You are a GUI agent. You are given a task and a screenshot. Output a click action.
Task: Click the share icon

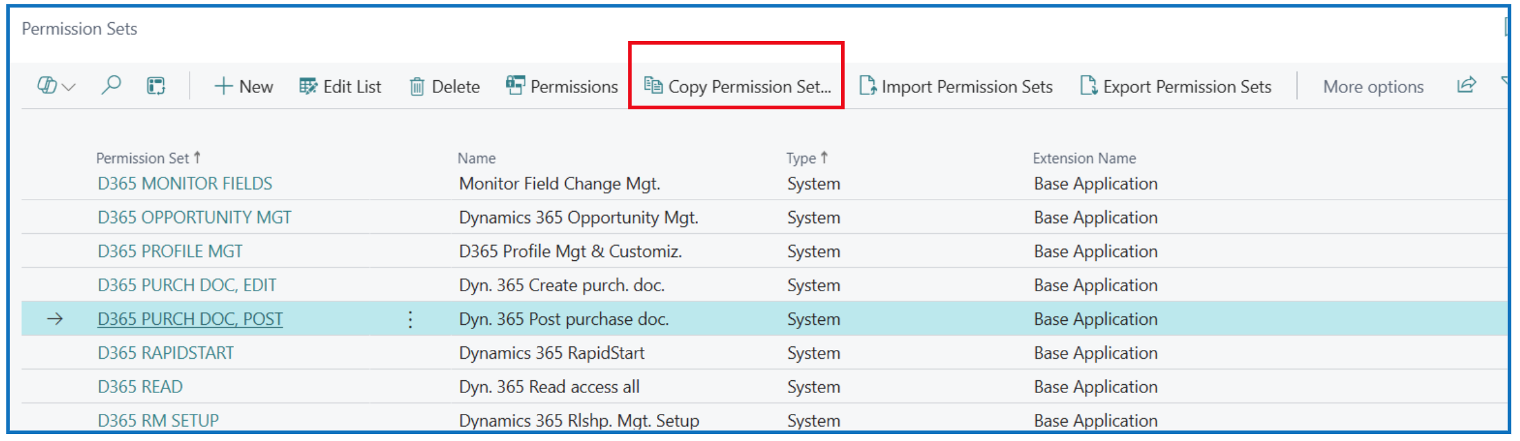(1466, 85)
